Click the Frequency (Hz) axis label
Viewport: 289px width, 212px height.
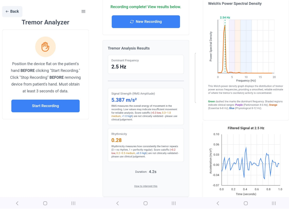coord(246,81)
